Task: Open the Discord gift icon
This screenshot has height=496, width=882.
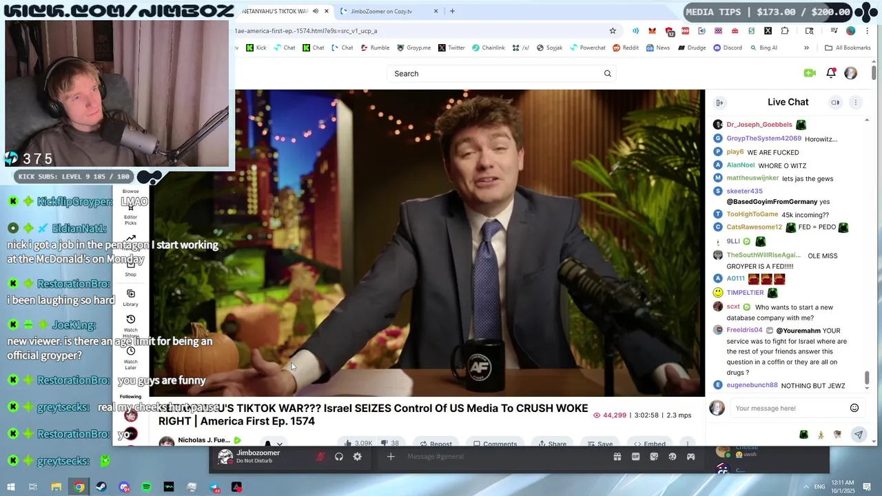Action: click(x=617, y=457)
